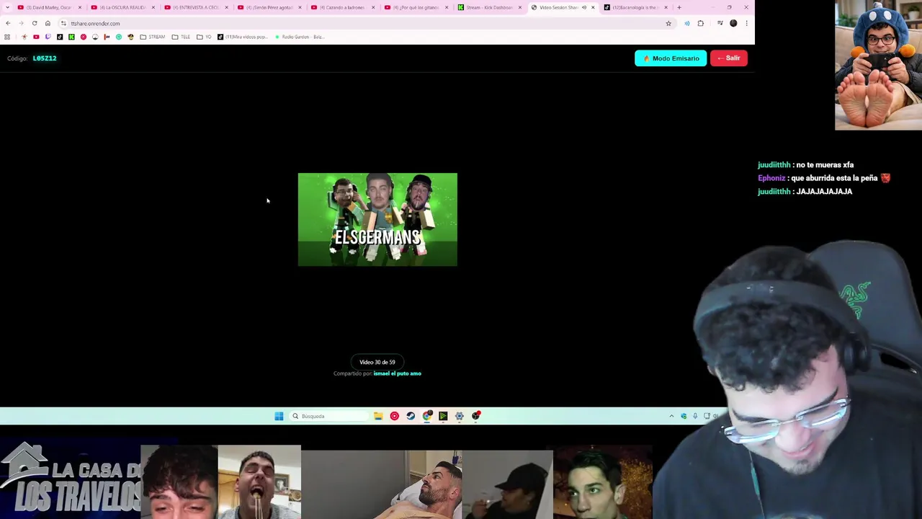922x519 pixels.
Task: Enable Modo Emisario
Action: [x=671, y=58]
